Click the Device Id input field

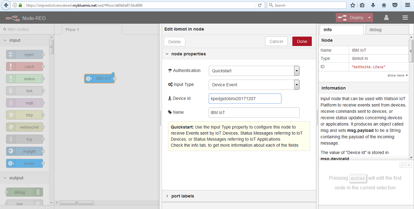point(245,99)
